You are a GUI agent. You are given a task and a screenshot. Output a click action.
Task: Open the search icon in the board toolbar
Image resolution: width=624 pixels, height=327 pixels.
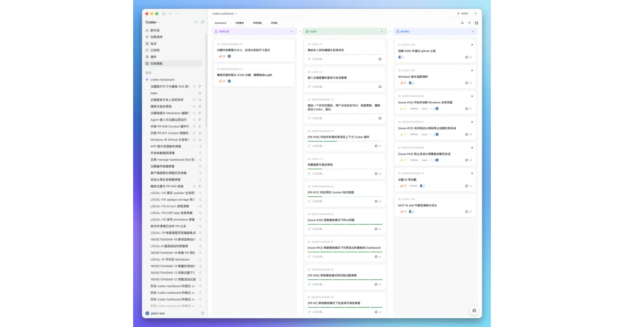click(x=462, y=23)
